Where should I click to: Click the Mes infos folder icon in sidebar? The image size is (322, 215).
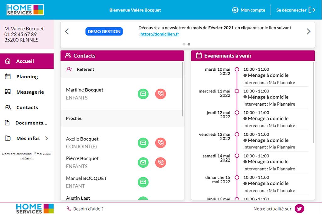tap(8, 138)
